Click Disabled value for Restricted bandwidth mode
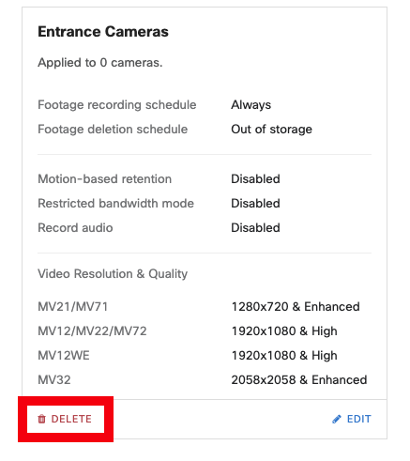This screenshot has height=461, width=410. point(255,204)
